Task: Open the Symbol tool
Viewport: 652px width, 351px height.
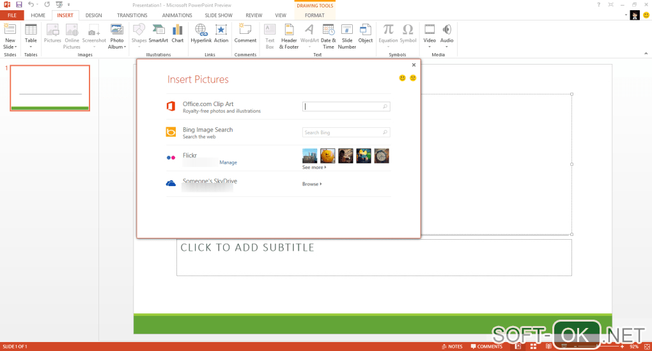Action: point(408,33)
